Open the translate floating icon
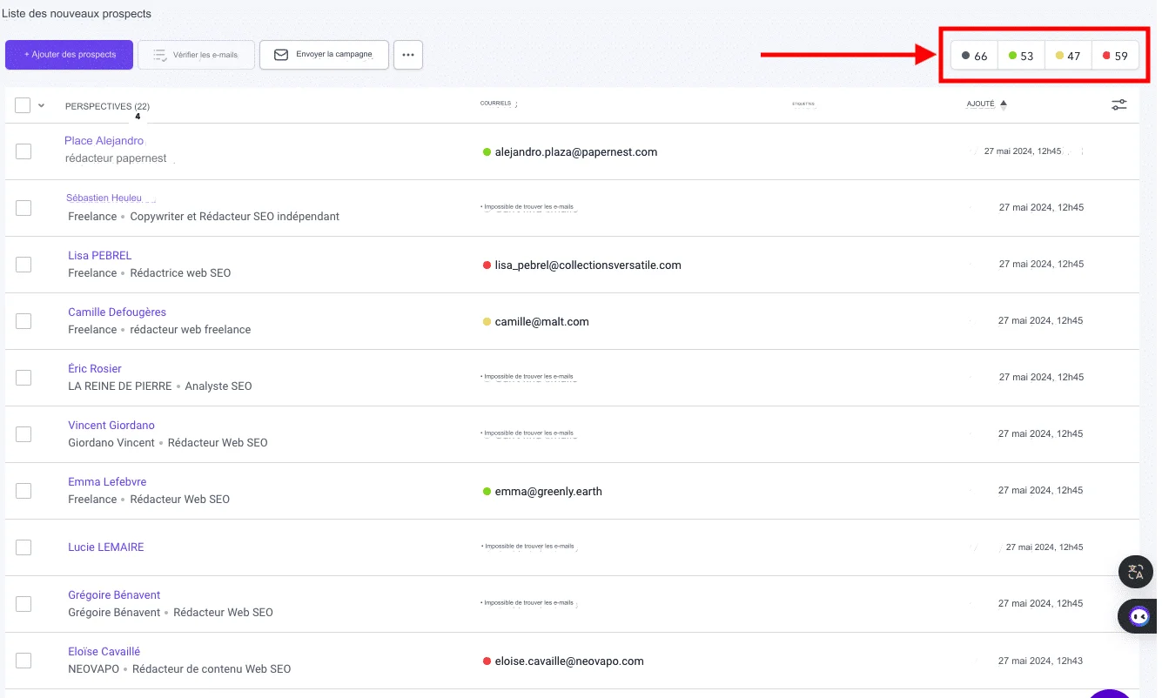Screen dimensions: 1162x698 coord(1135,572)
